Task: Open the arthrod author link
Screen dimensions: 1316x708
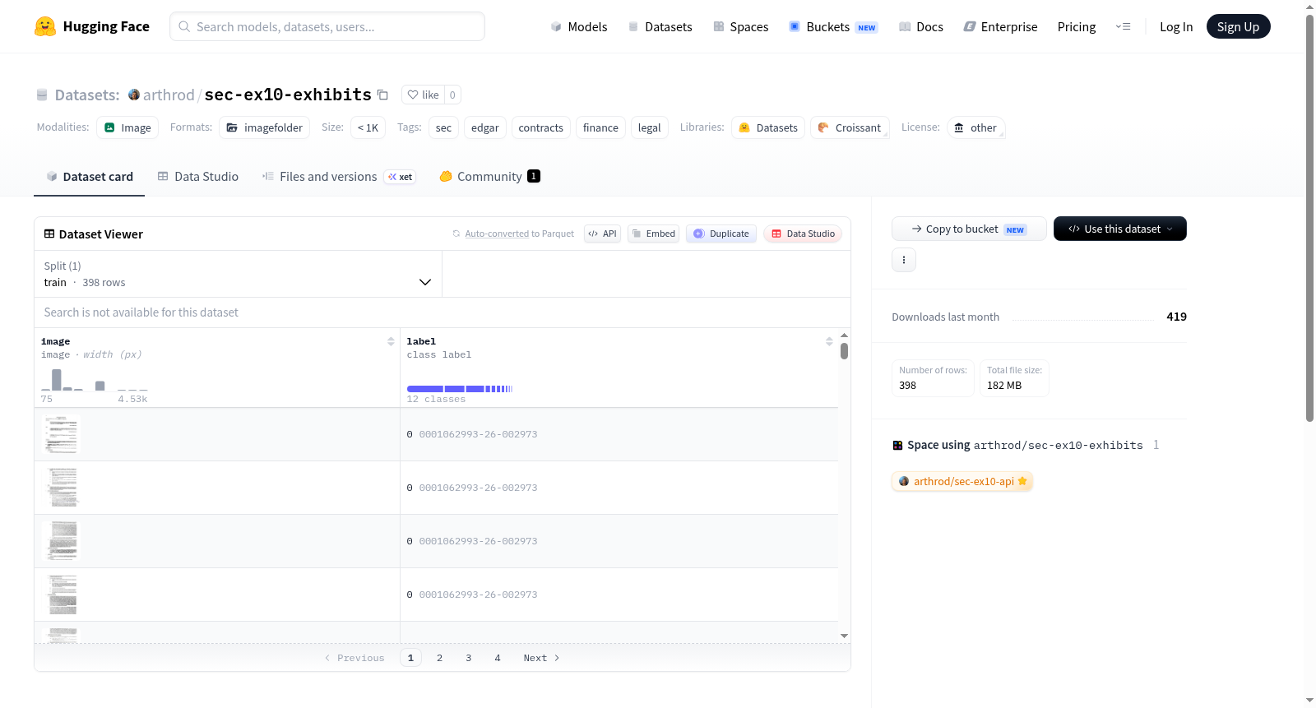Action: [169, 95]
